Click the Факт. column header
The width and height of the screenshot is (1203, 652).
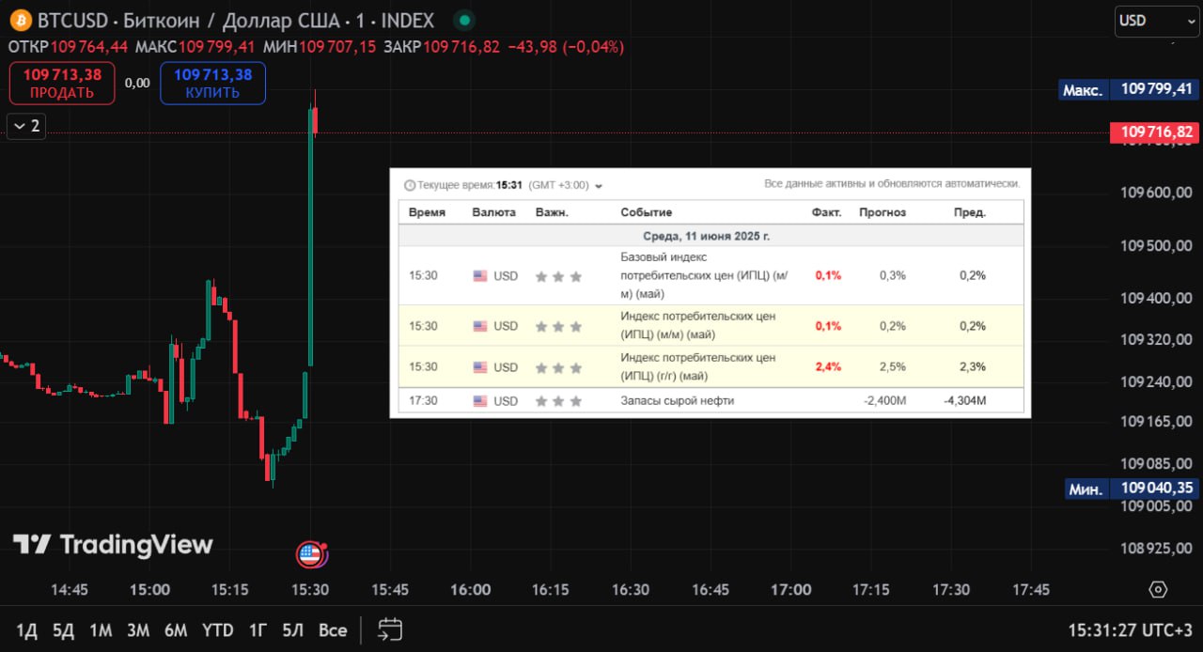click(x=827, y=212)
